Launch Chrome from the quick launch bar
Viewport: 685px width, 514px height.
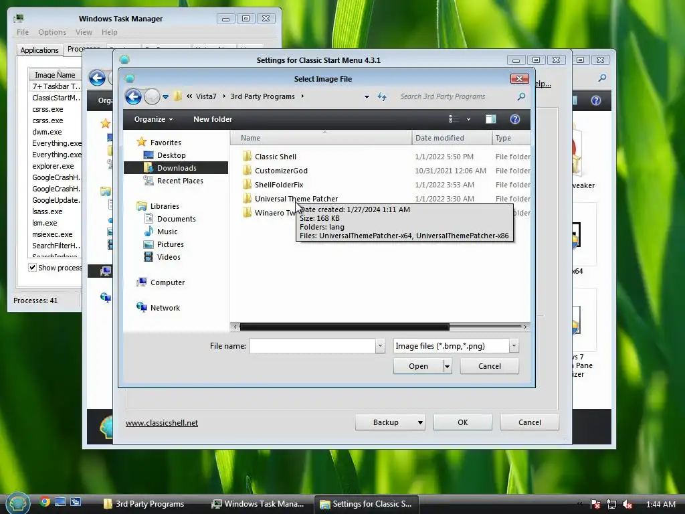[x=45, y=502]
